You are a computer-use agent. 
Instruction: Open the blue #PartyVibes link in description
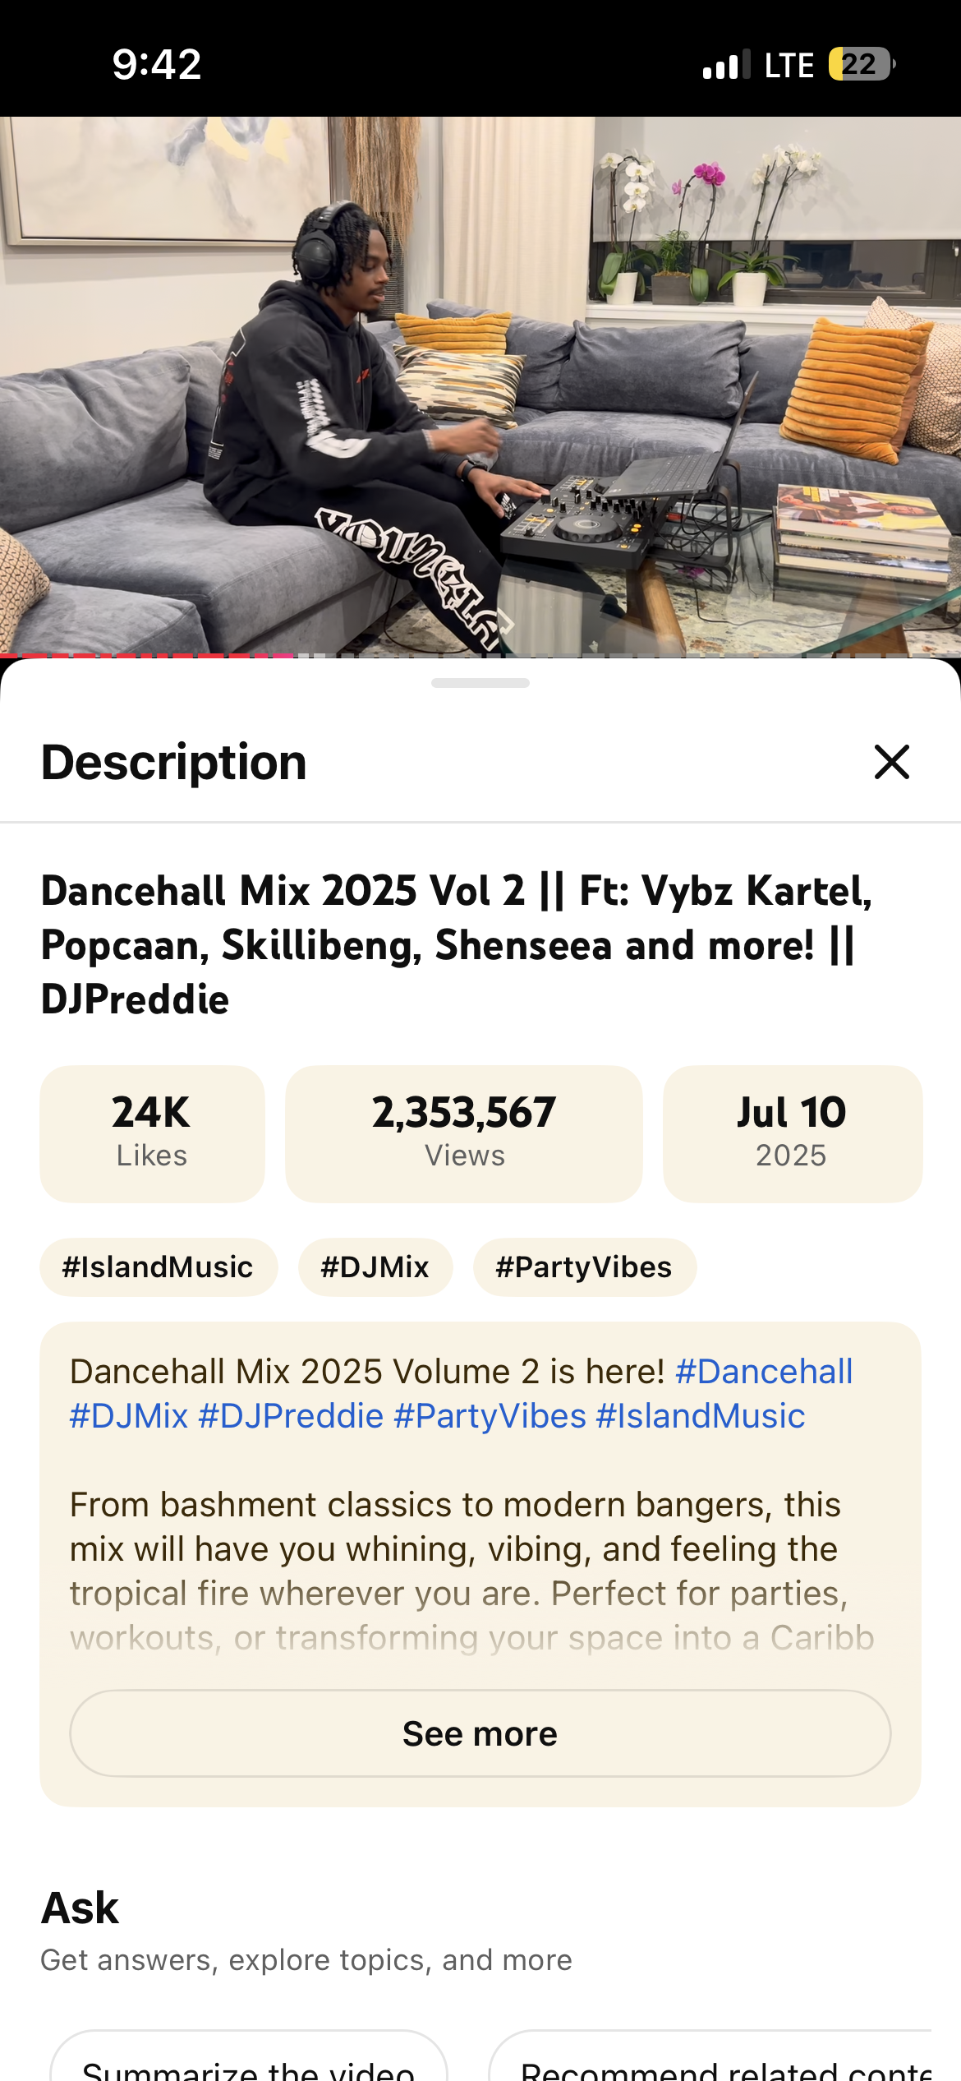point(490,1415)
